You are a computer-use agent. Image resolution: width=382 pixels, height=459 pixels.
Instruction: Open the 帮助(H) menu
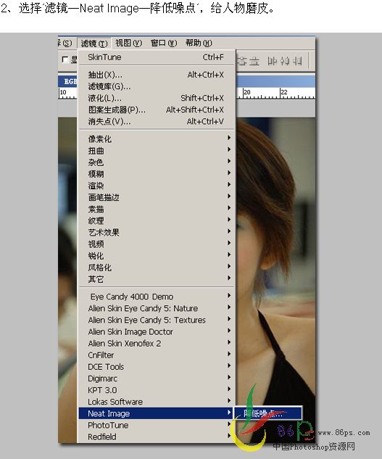(199, 44)
